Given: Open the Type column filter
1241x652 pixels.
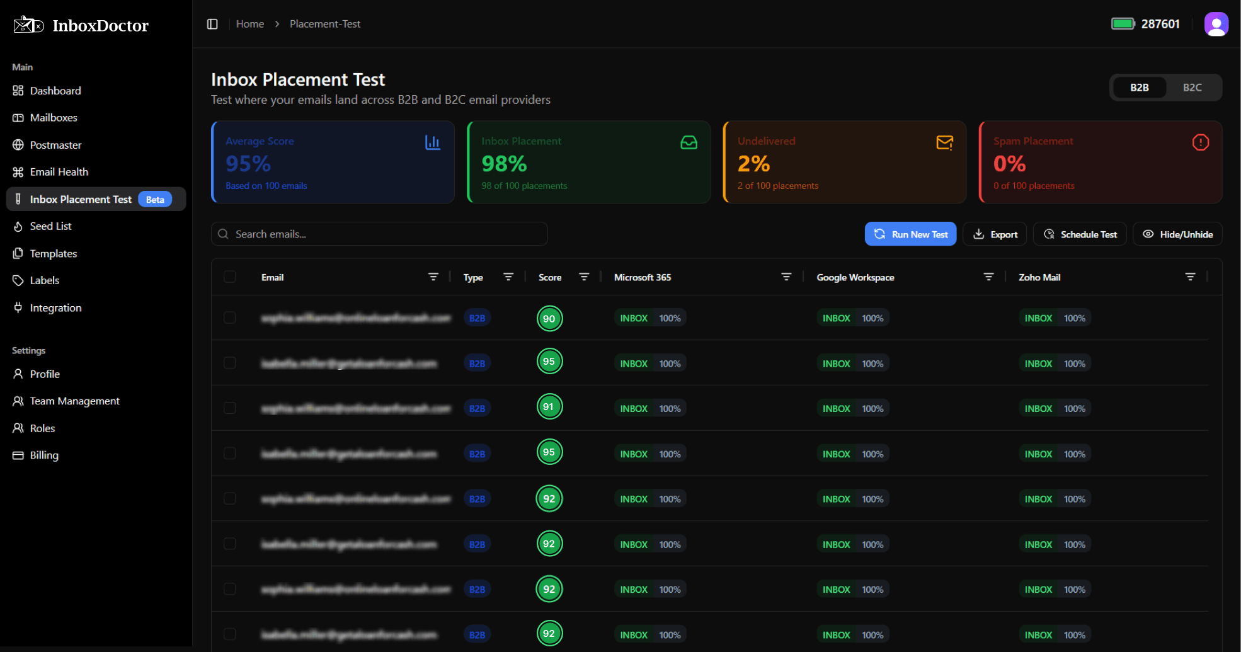Looking at the screenshot, I should click(508, 277).
